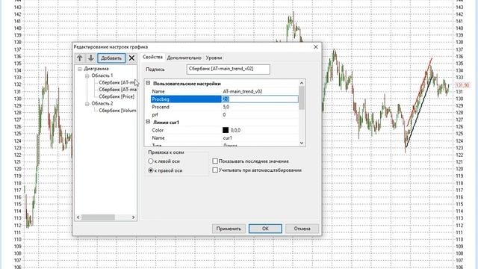Open the Уровни tab

pos(214,58)
